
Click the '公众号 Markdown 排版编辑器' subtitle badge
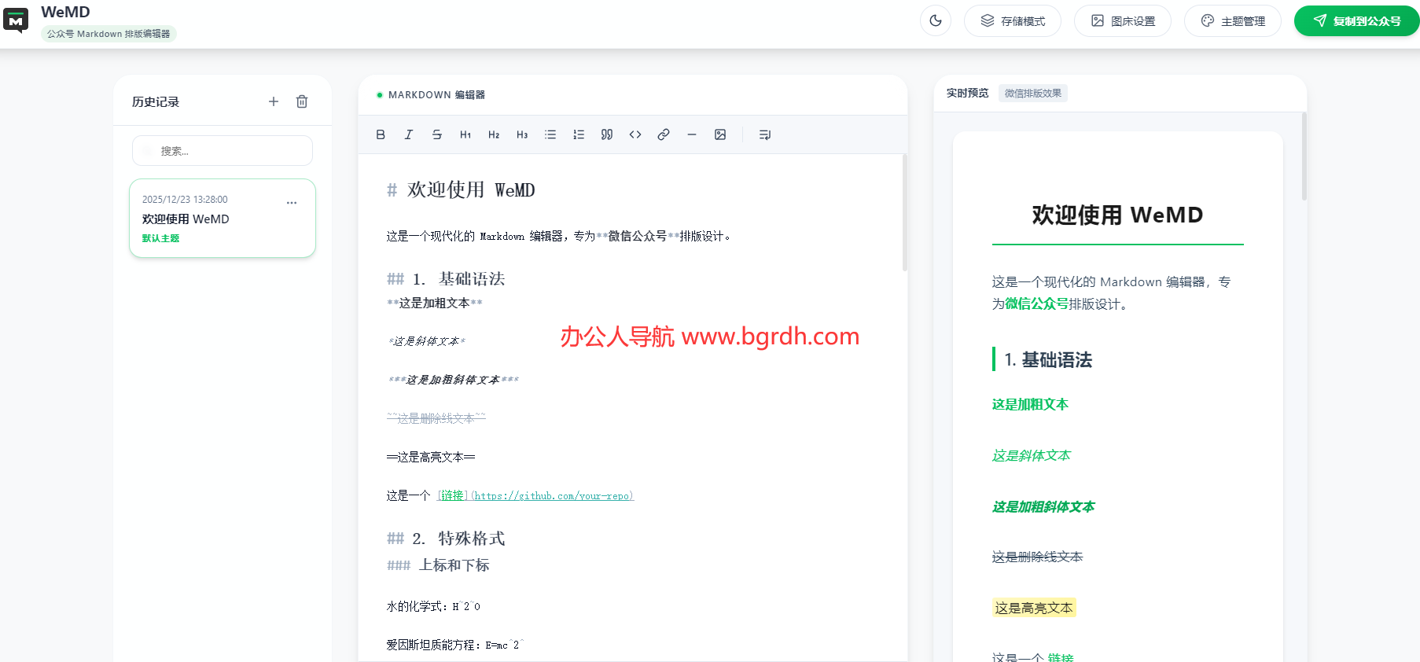pos(109,34)
